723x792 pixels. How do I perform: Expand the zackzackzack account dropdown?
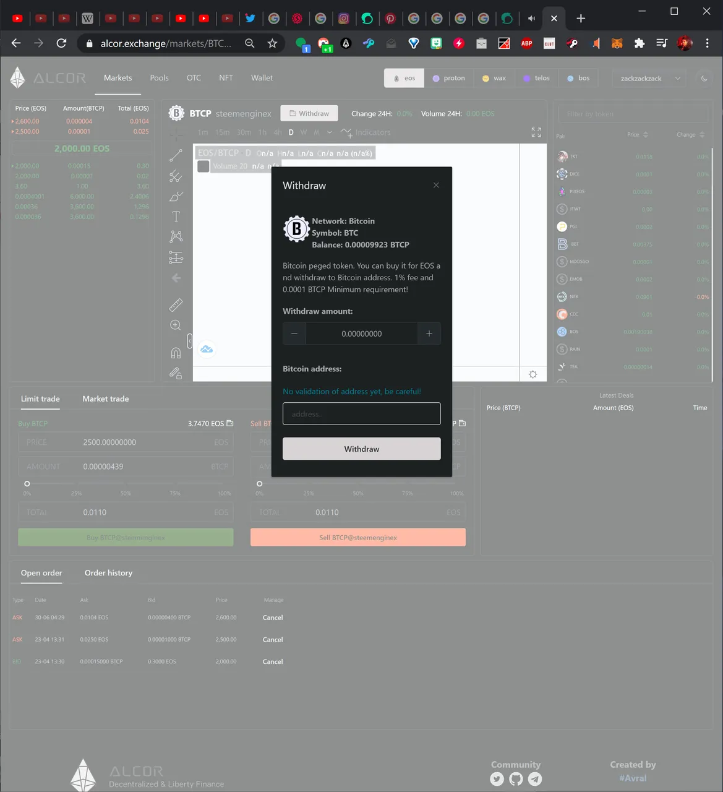pyautogui.click(x=650, y=79)
